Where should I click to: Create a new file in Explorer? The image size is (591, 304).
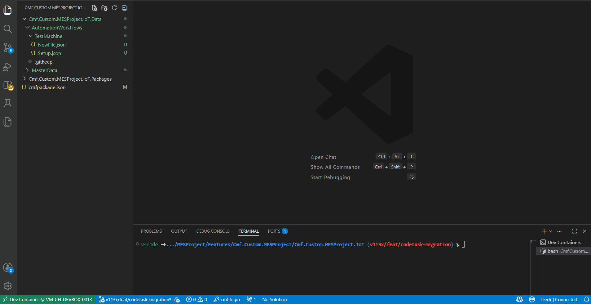(95, 8)
